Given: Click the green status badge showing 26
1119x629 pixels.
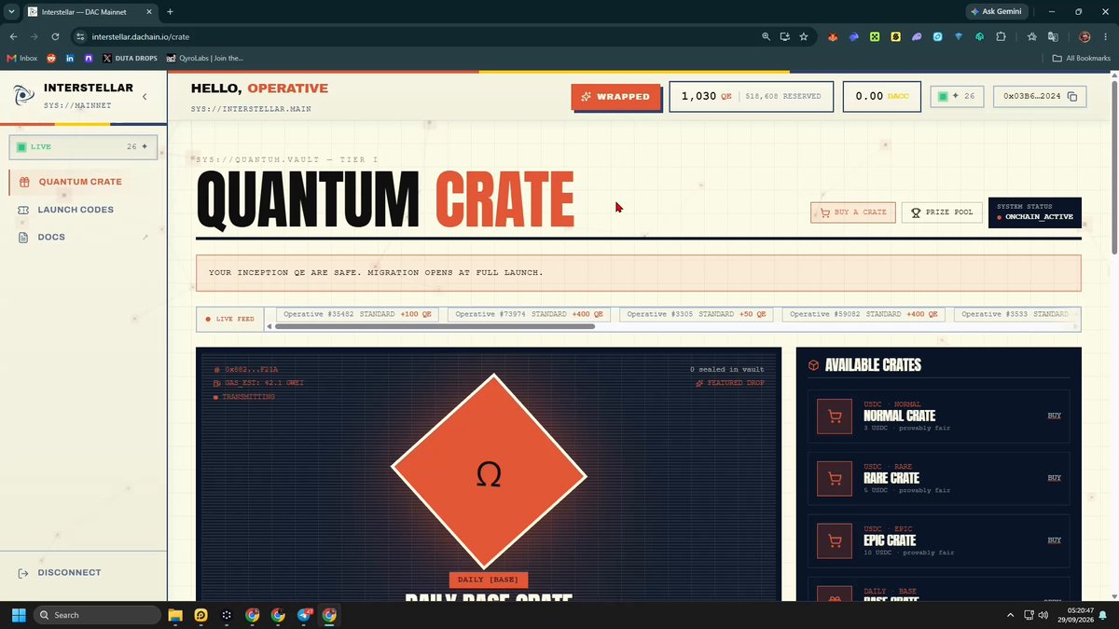Looking at the screenshot, I should click(957, 96).
